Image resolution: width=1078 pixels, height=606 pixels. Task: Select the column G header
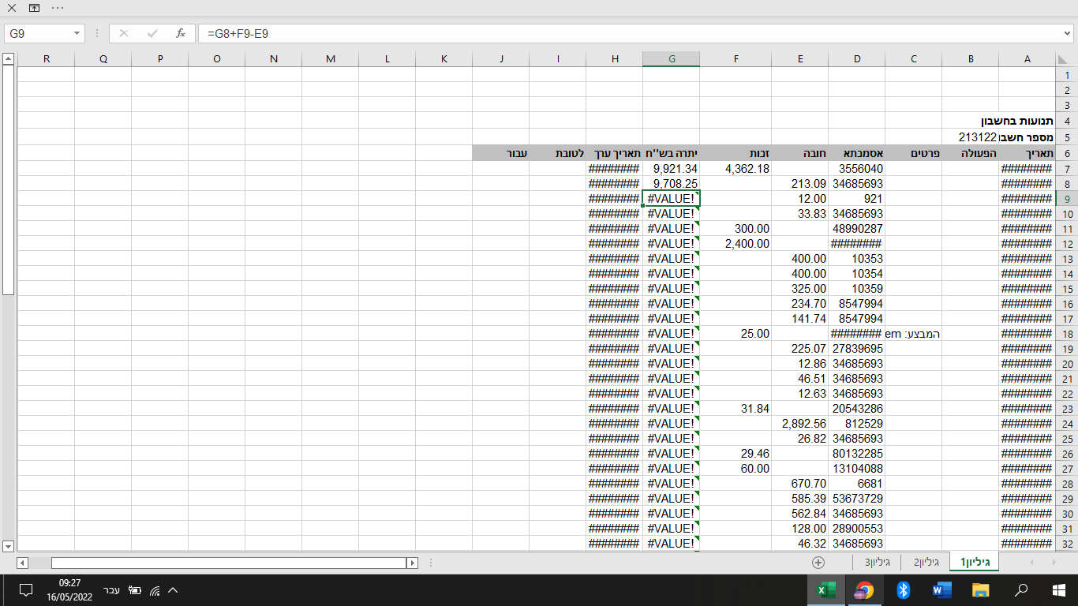tap(672, 59)
